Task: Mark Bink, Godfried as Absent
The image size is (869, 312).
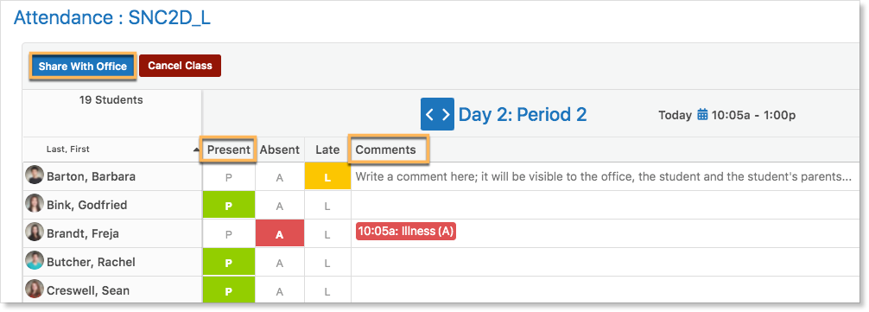Action: (x=280, y=207)
